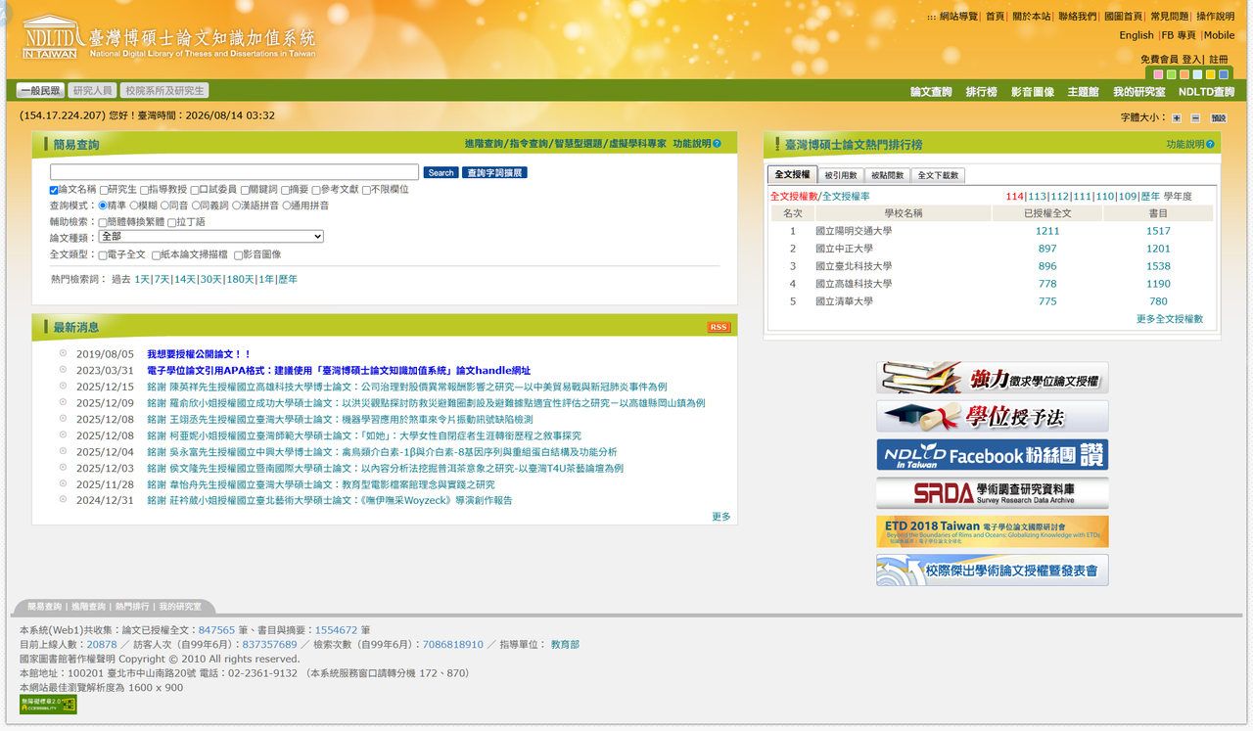Select the 通用拼音 radio button
1253x731 pixels.
pos(287,206)
